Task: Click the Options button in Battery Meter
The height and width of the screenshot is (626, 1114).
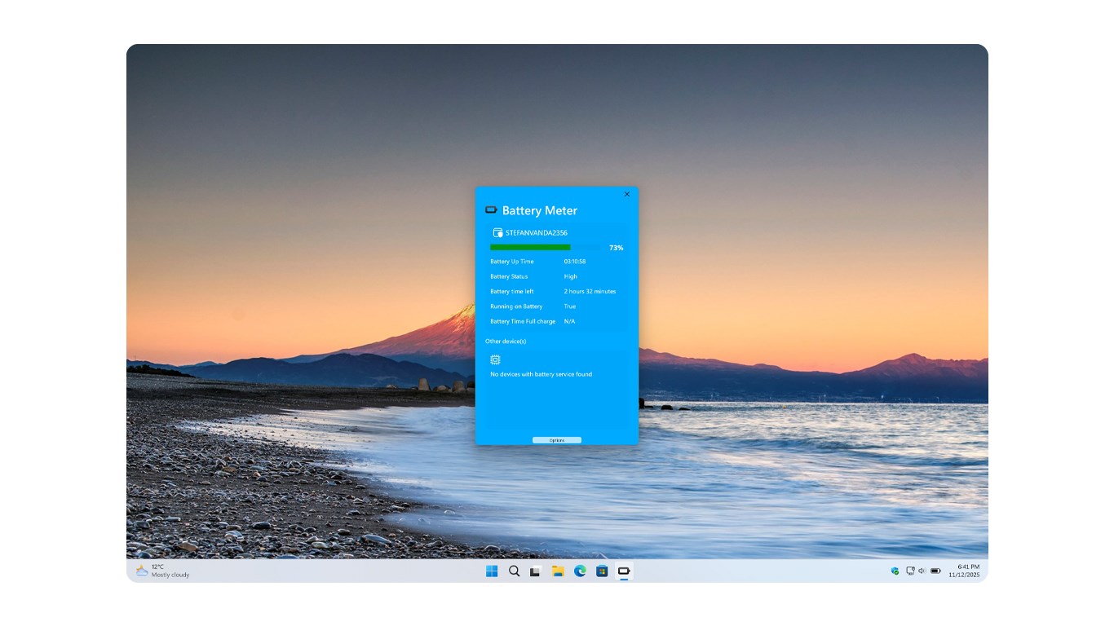Action: (x=556, y=440)
